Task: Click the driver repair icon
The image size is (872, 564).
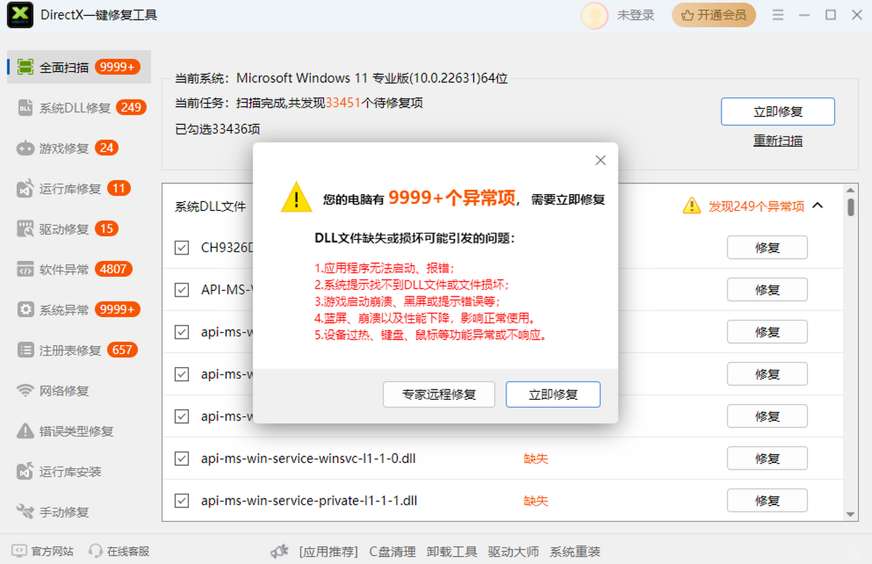Action: point(25,229)
